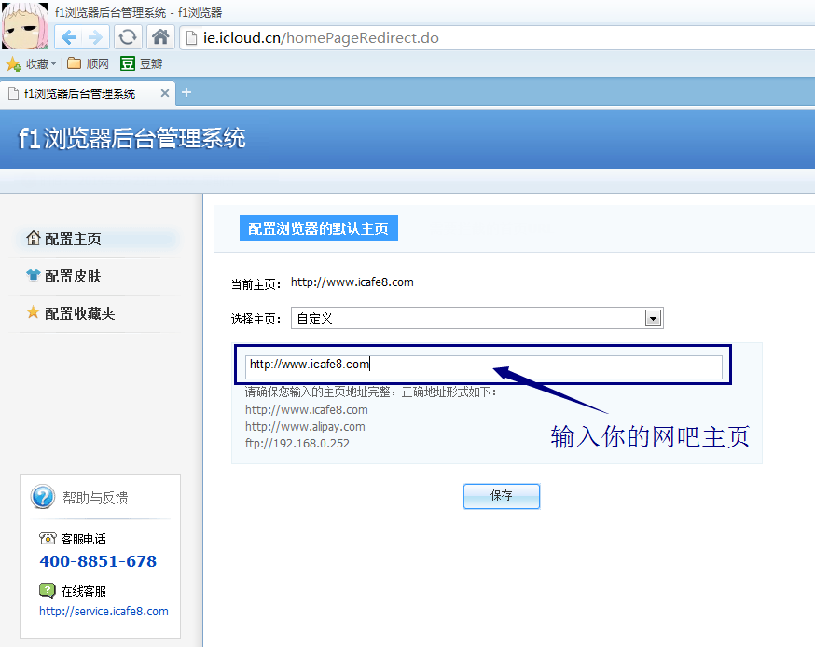Click the browser forward arrow button
815x647 pixels.
pos(96,37)
